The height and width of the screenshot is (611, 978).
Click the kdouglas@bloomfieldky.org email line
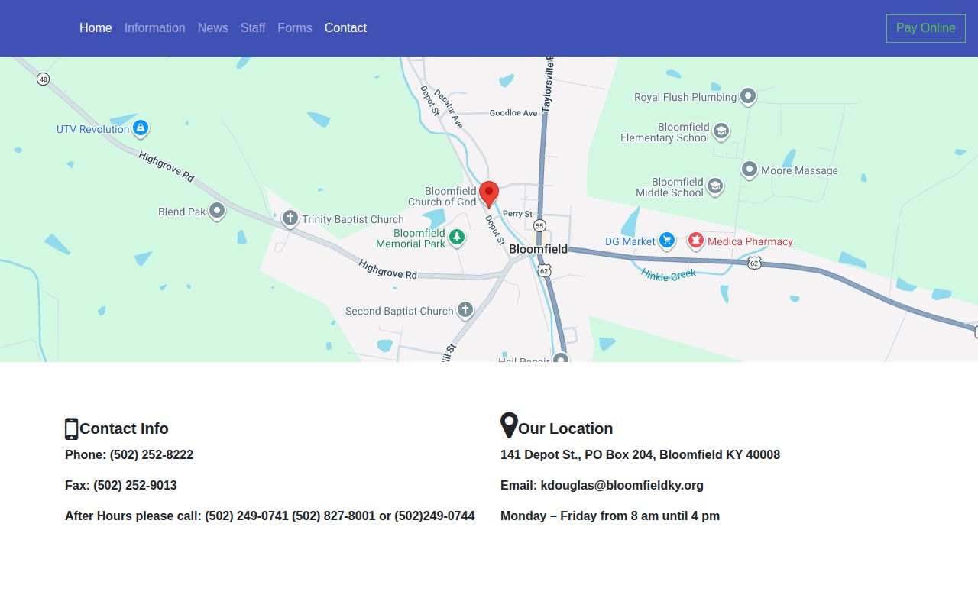602,486
